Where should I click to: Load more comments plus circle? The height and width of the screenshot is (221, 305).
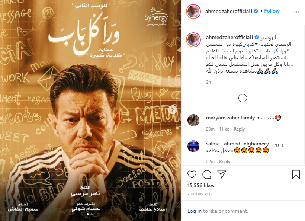[243, 98]
